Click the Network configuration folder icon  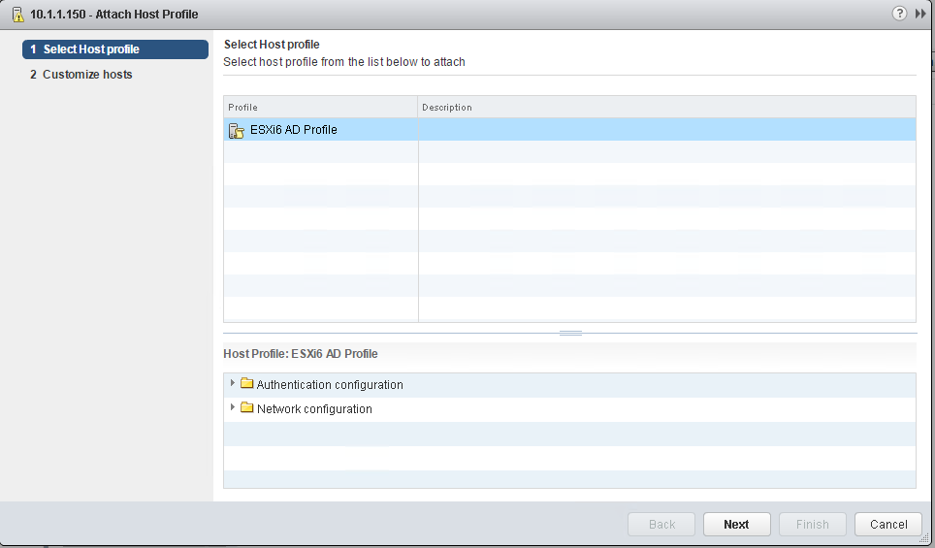coord(247,408)
